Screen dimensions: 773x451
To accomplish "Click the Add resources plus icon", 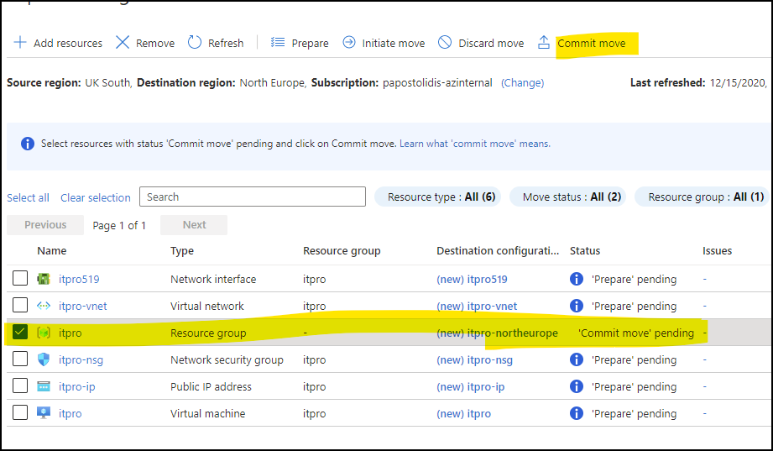I will coord(20,43).
